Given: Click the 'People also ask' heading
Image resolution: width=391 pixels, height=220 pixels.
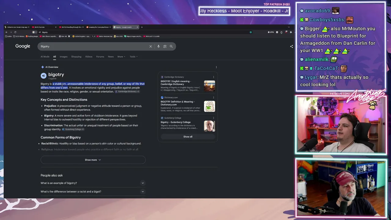Looking at the screenshot, I should click(52, 175).
